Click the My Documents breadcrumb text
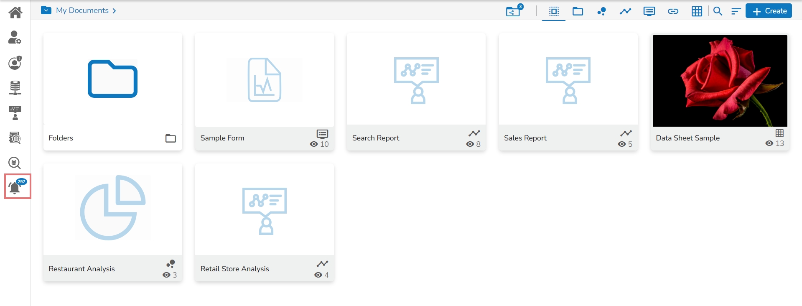 click(82, 10)
